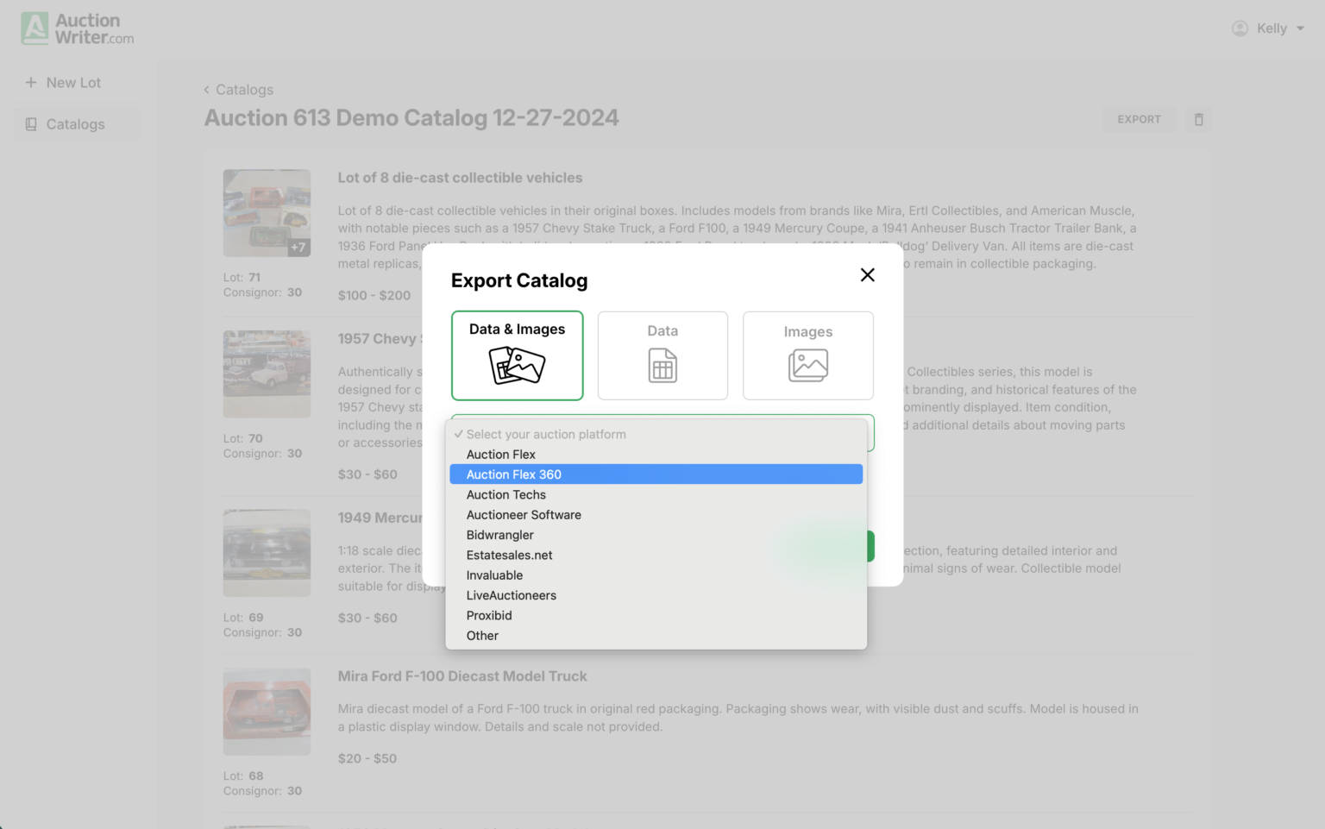Click the plus icon beside New Lot
The height and width of the screenshot is (829, 1325).
click(x=28, y=82)
